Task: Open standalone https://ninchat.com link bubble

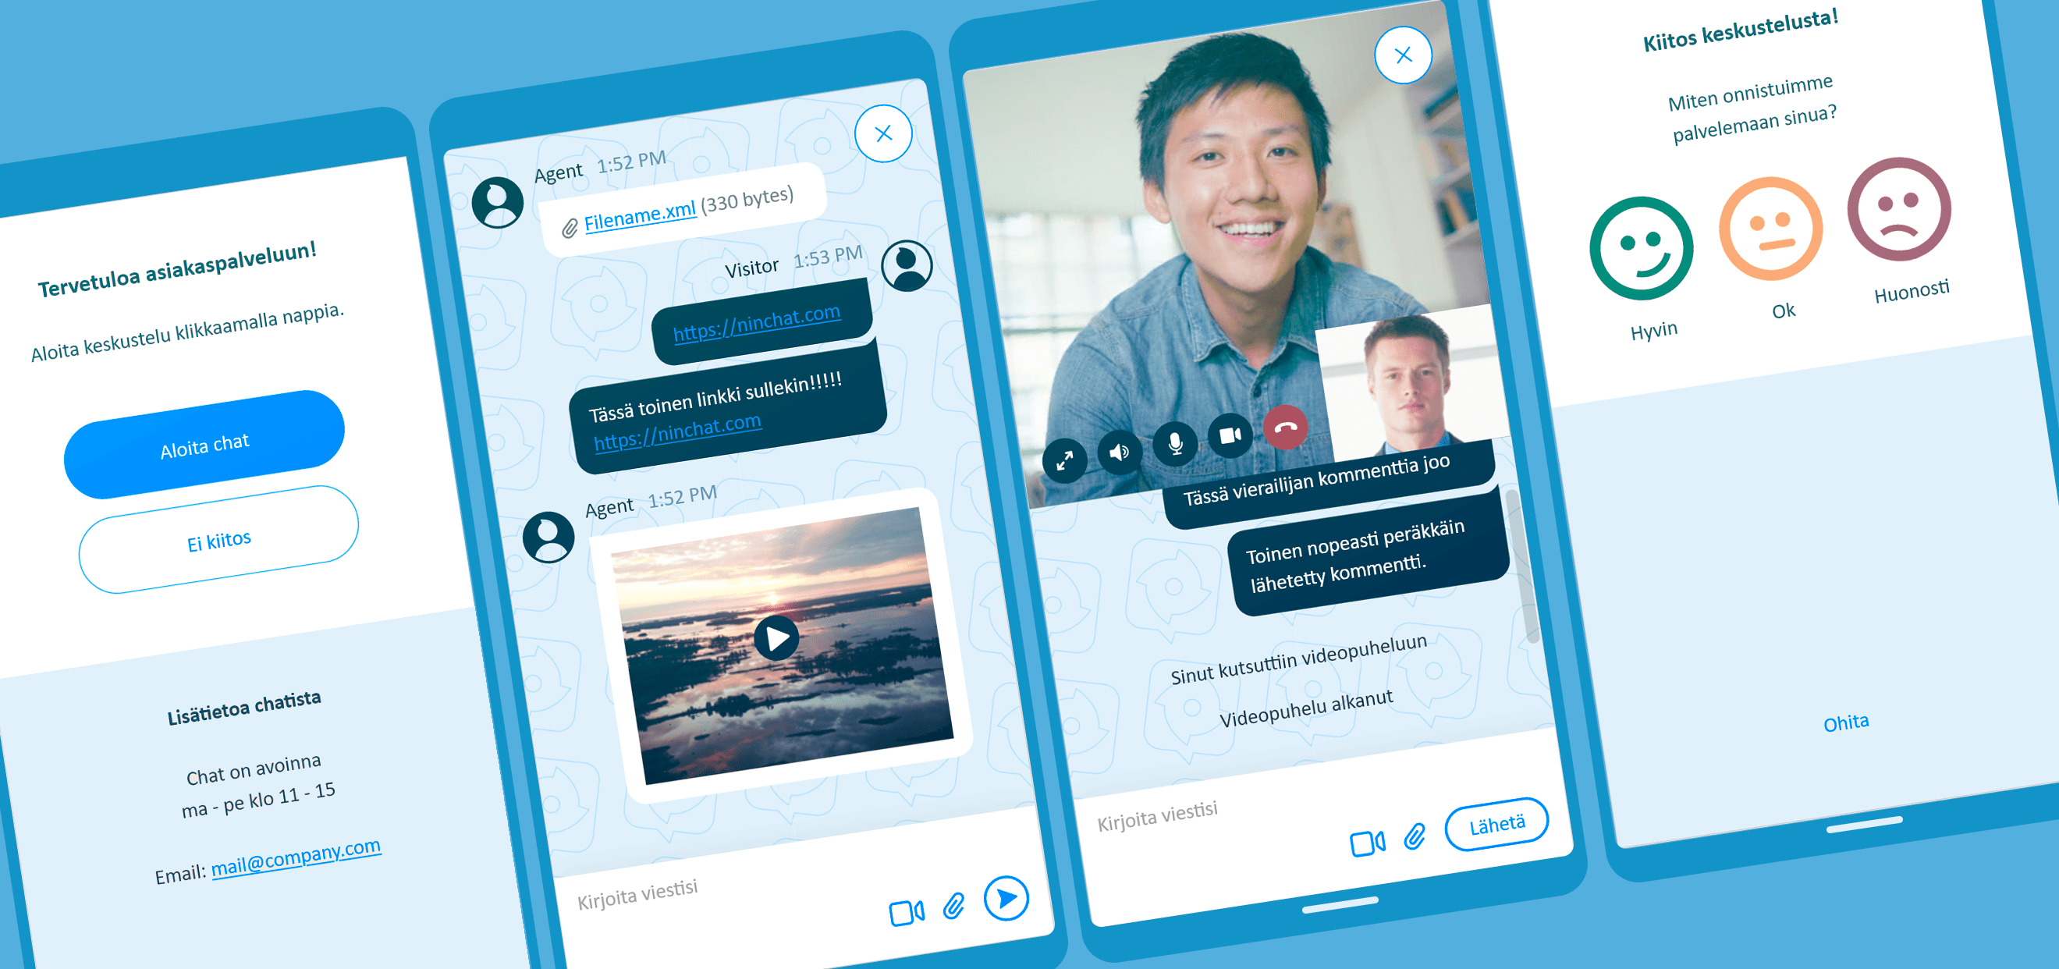Action: click(757, 321)
